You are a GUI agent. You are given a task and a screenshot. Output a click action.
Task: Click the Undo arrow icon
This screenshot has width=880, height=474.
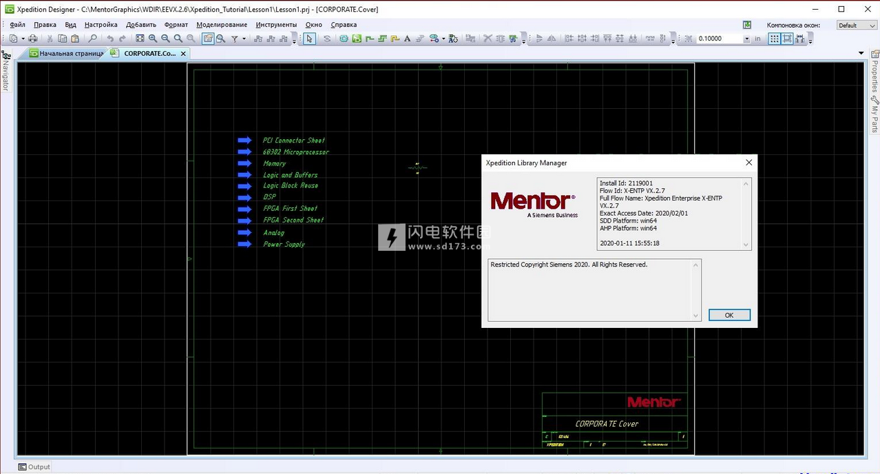[x=110, y=39]
